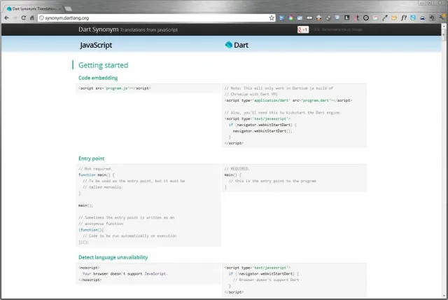Click the JavaScript column heading
This screenshot has width=448, height=300.
96,45
